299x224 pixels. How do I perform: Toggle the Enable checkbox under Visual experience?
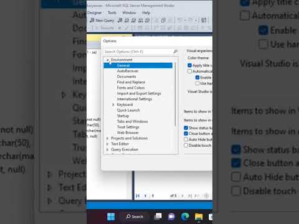(197, 77)
